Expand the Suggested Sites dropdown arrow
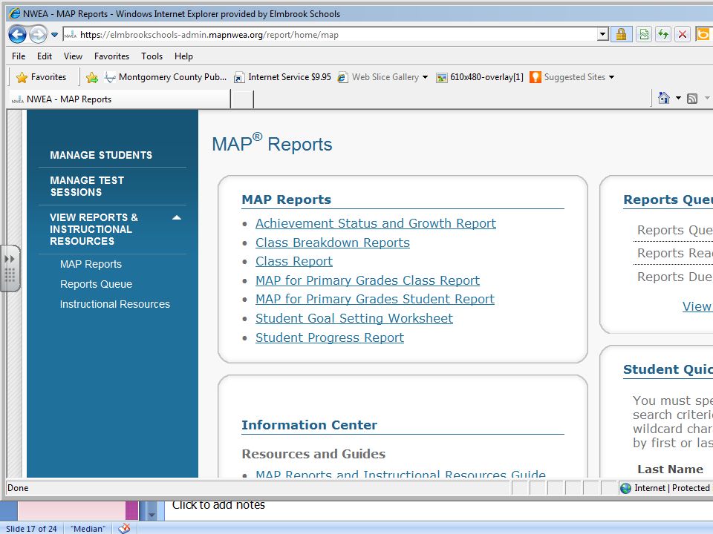The image size is (713, 534). (611, 77)
